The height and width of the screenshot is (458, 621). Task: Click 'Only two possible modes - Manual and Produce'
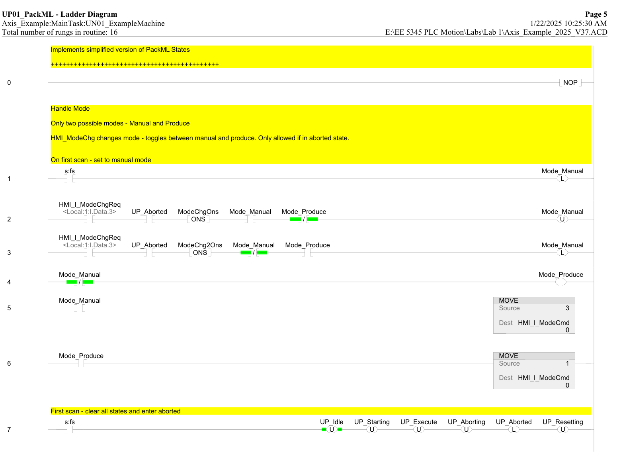pos(120,123)
